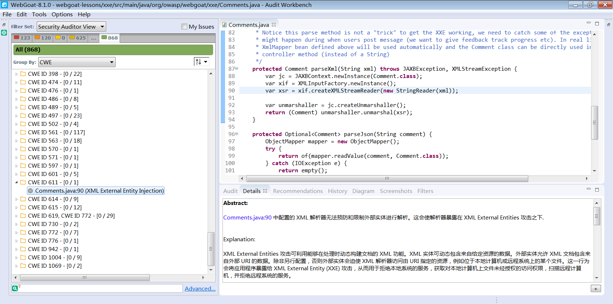The width and height of the screenshot is (613, 304).
Task: Fold the parseXml method at line 87
Action: point(237,69)
